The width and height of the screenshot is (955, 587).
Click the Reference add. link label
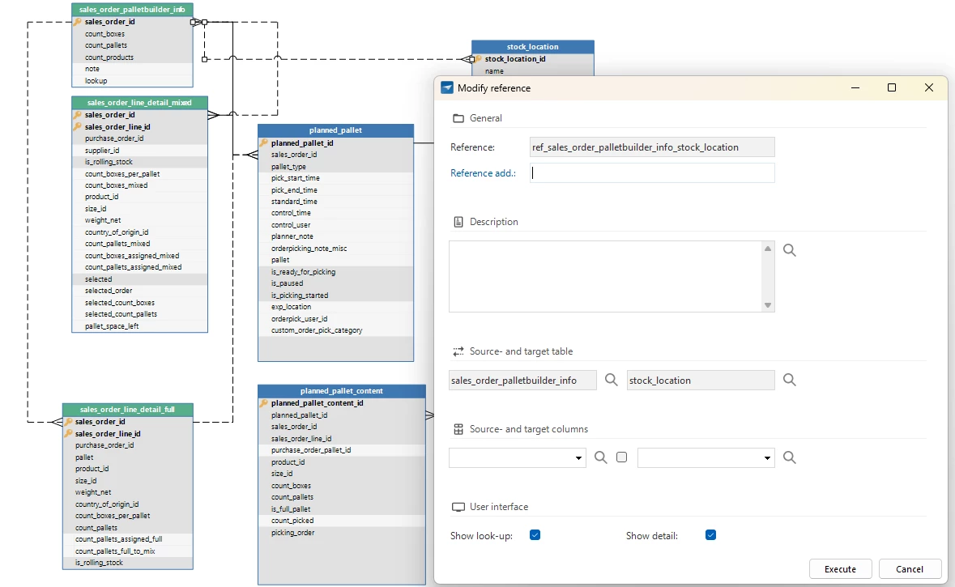483,173
